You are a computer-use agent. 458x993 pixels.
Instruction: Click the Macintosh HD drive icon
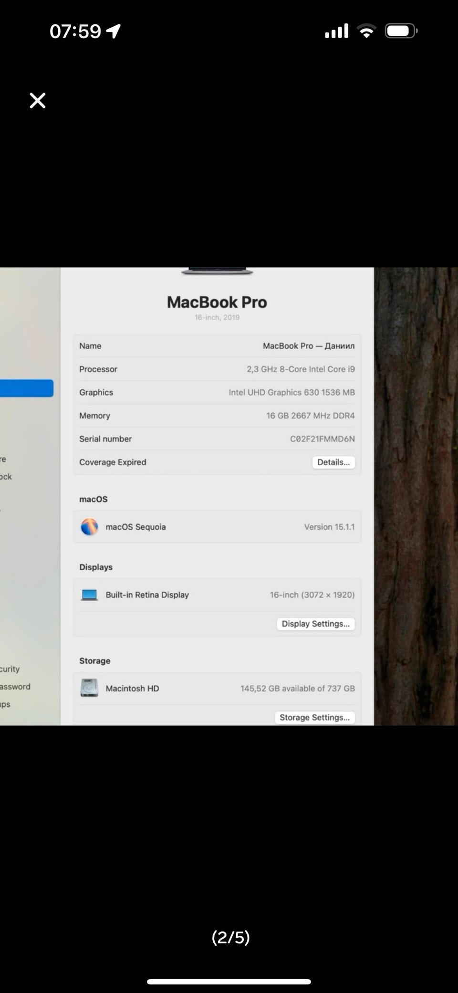(x=89, y=688)
